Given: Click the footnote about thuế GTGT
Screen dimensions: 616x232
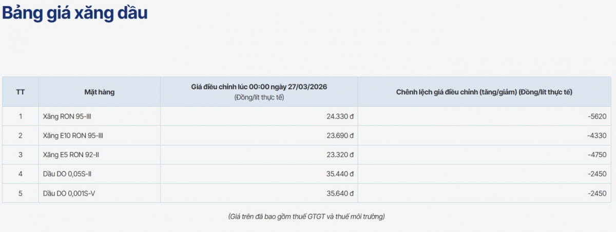Looking at the screenshot, I should point(306,217).
